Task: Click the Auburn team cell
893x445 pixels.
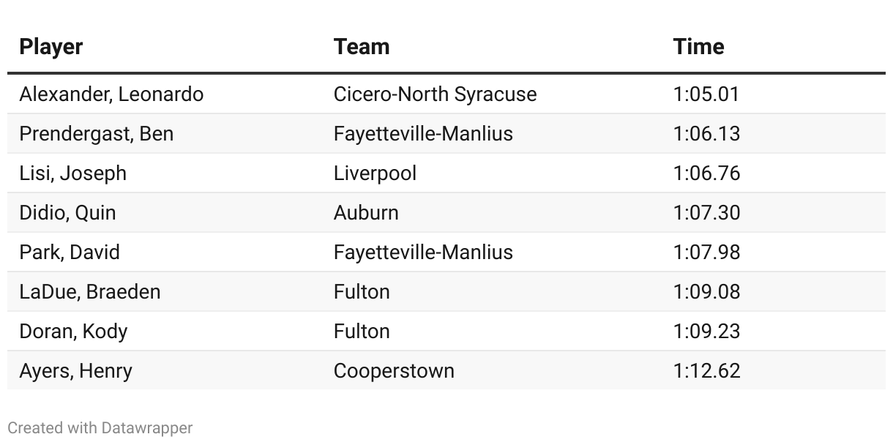Action: point(366,213)
